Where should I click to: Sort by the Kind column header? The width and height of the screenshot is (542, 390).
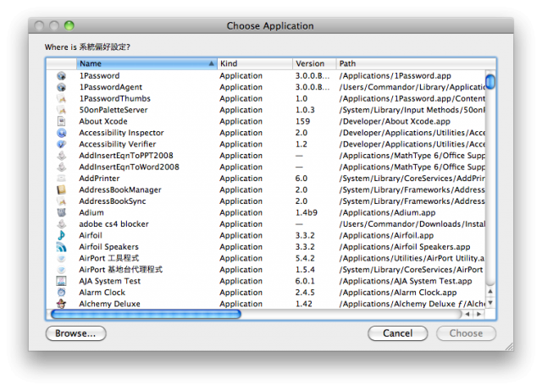[x=255, y=63]
